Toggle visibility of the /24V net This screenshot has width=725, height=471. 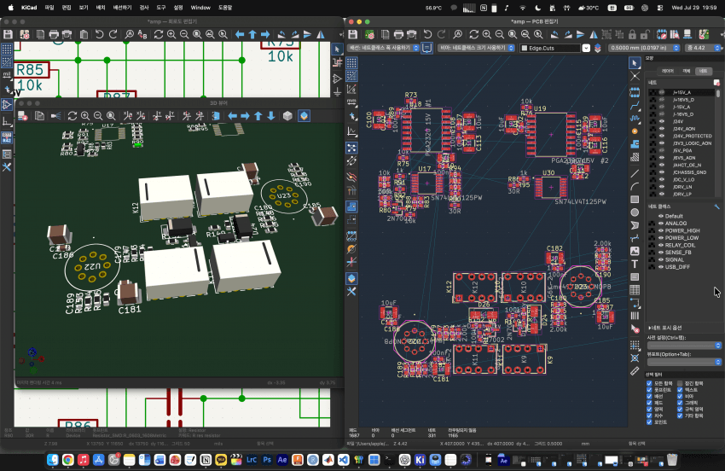coord(661,121)
